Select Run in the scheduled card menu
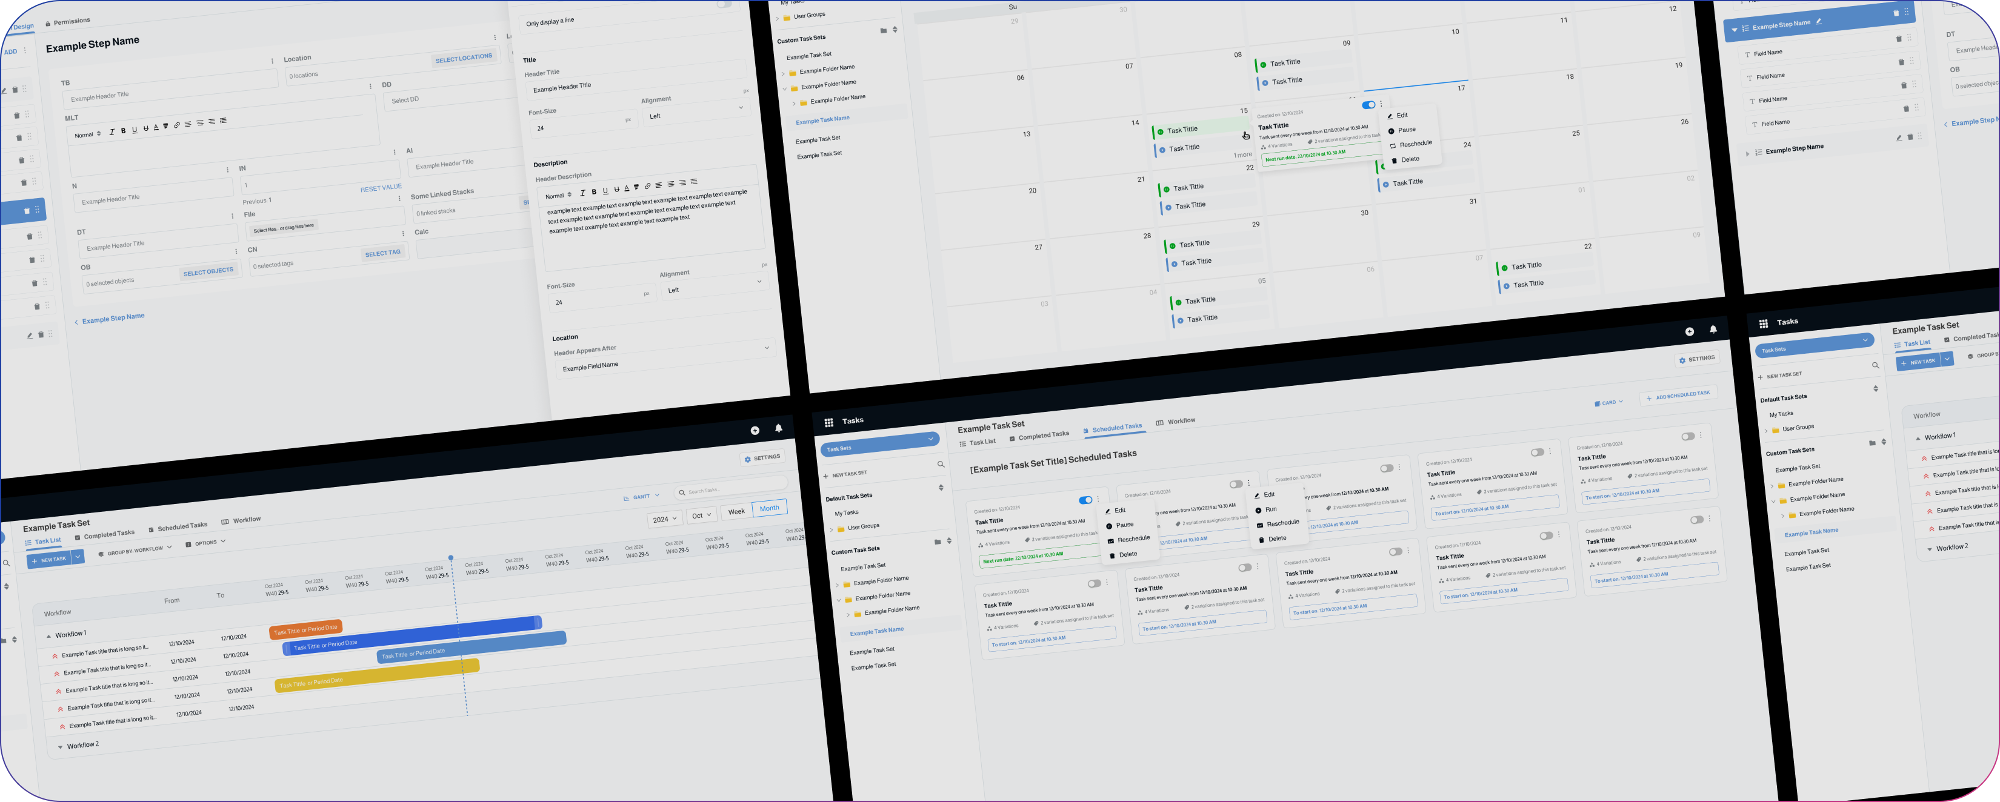This screenshot has width=2000, height=802. tap(1265, 509)
